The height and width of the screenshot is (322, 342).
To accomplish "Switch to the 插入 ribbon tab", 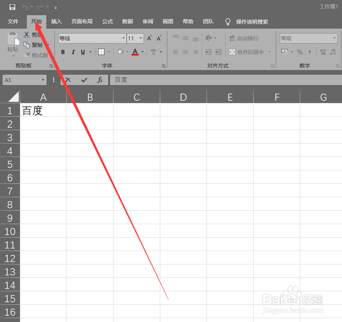I will pyautogui.click(x=57, y=22).
